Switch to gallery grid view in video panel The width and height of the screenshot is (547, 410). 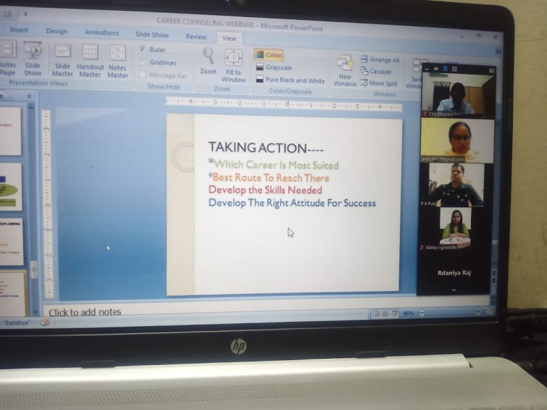(454, 68)
